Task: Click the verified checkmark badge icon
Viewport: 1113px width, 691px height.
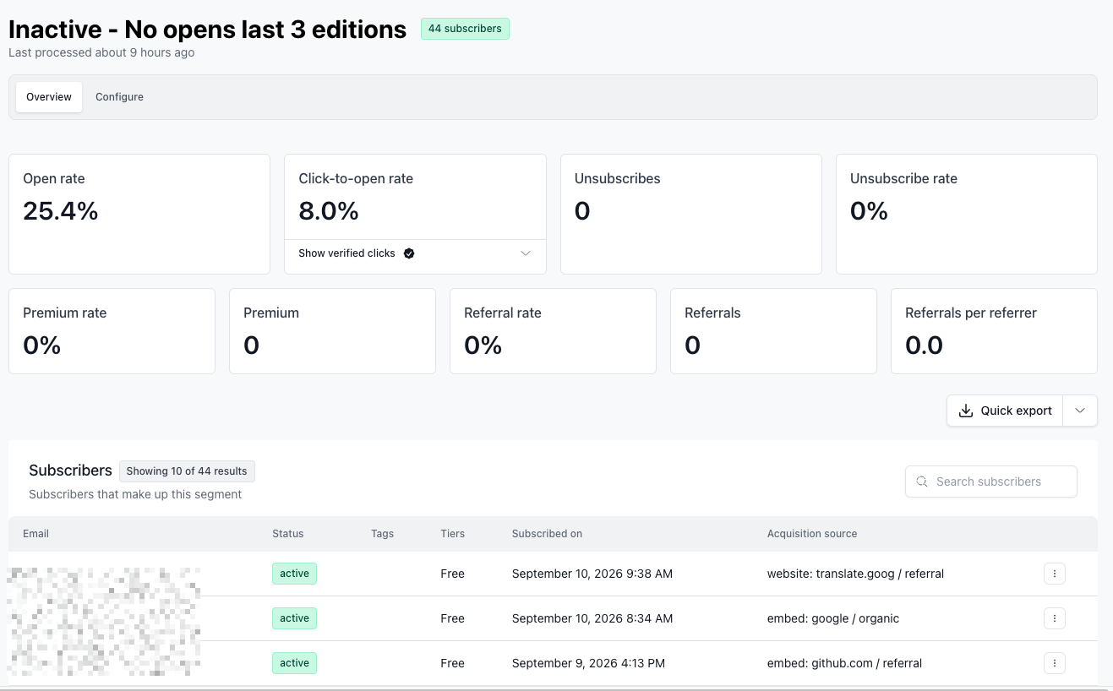Action: coord(409,253)
